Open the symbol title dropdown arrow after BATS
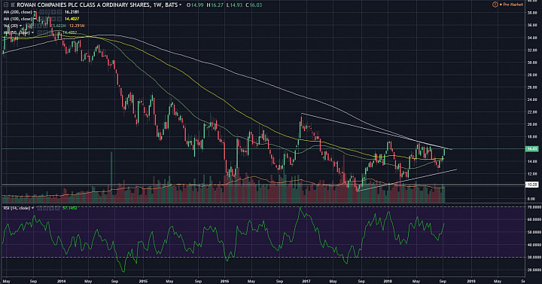This screenshot has height=284, width=542. [x=181, y=5]
